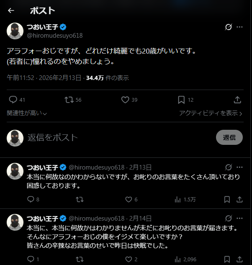Image resolution: width=252 pixels, height=265 pixels.
Task: Bookmark the main post with 12 bookmarks
Action: point(181,100)
